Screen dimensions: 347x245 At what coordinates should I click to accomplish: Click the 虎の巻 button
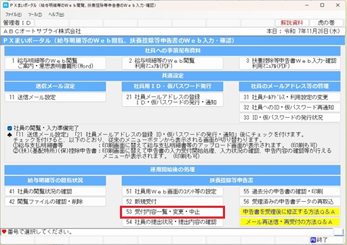(326, 23)
